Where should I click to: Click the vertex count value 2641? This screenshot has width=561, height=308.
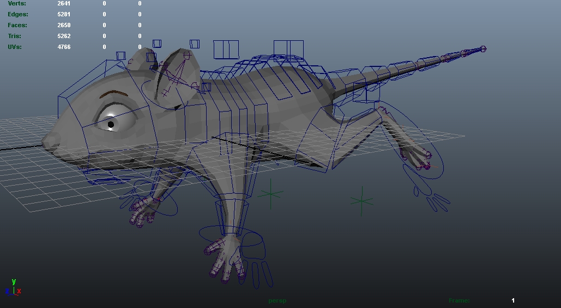[64, 3]
